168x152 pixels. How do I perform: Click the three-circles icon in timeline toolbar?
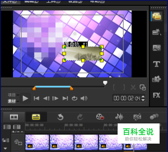coord(154,117)
